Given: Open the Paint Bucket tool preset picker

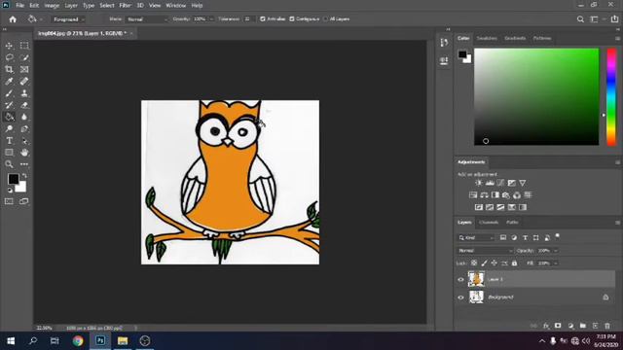Looking at the screenshot, I should coord(35,19).
